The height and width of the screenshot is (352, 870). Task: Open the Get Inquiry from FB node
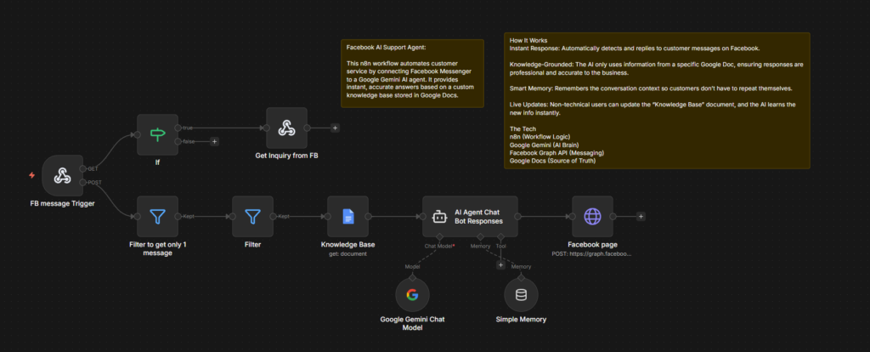[x=286, y=128]
